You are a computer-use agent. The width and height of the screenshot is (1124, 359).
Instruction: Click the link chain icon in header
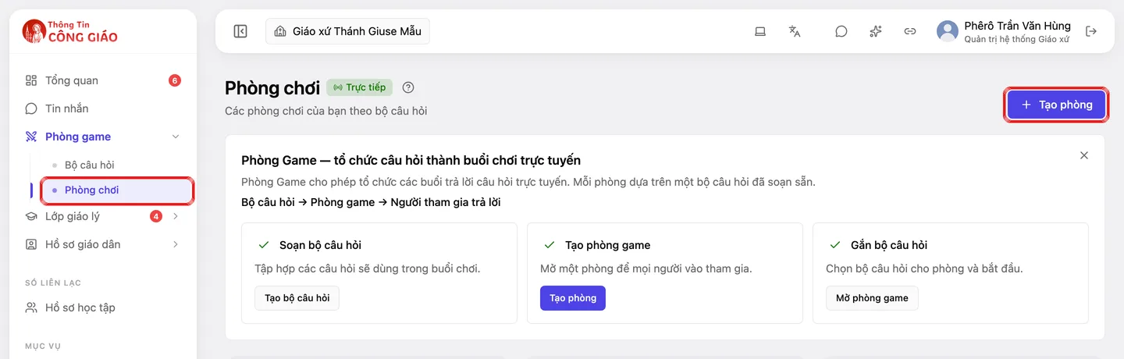[909, 31]
